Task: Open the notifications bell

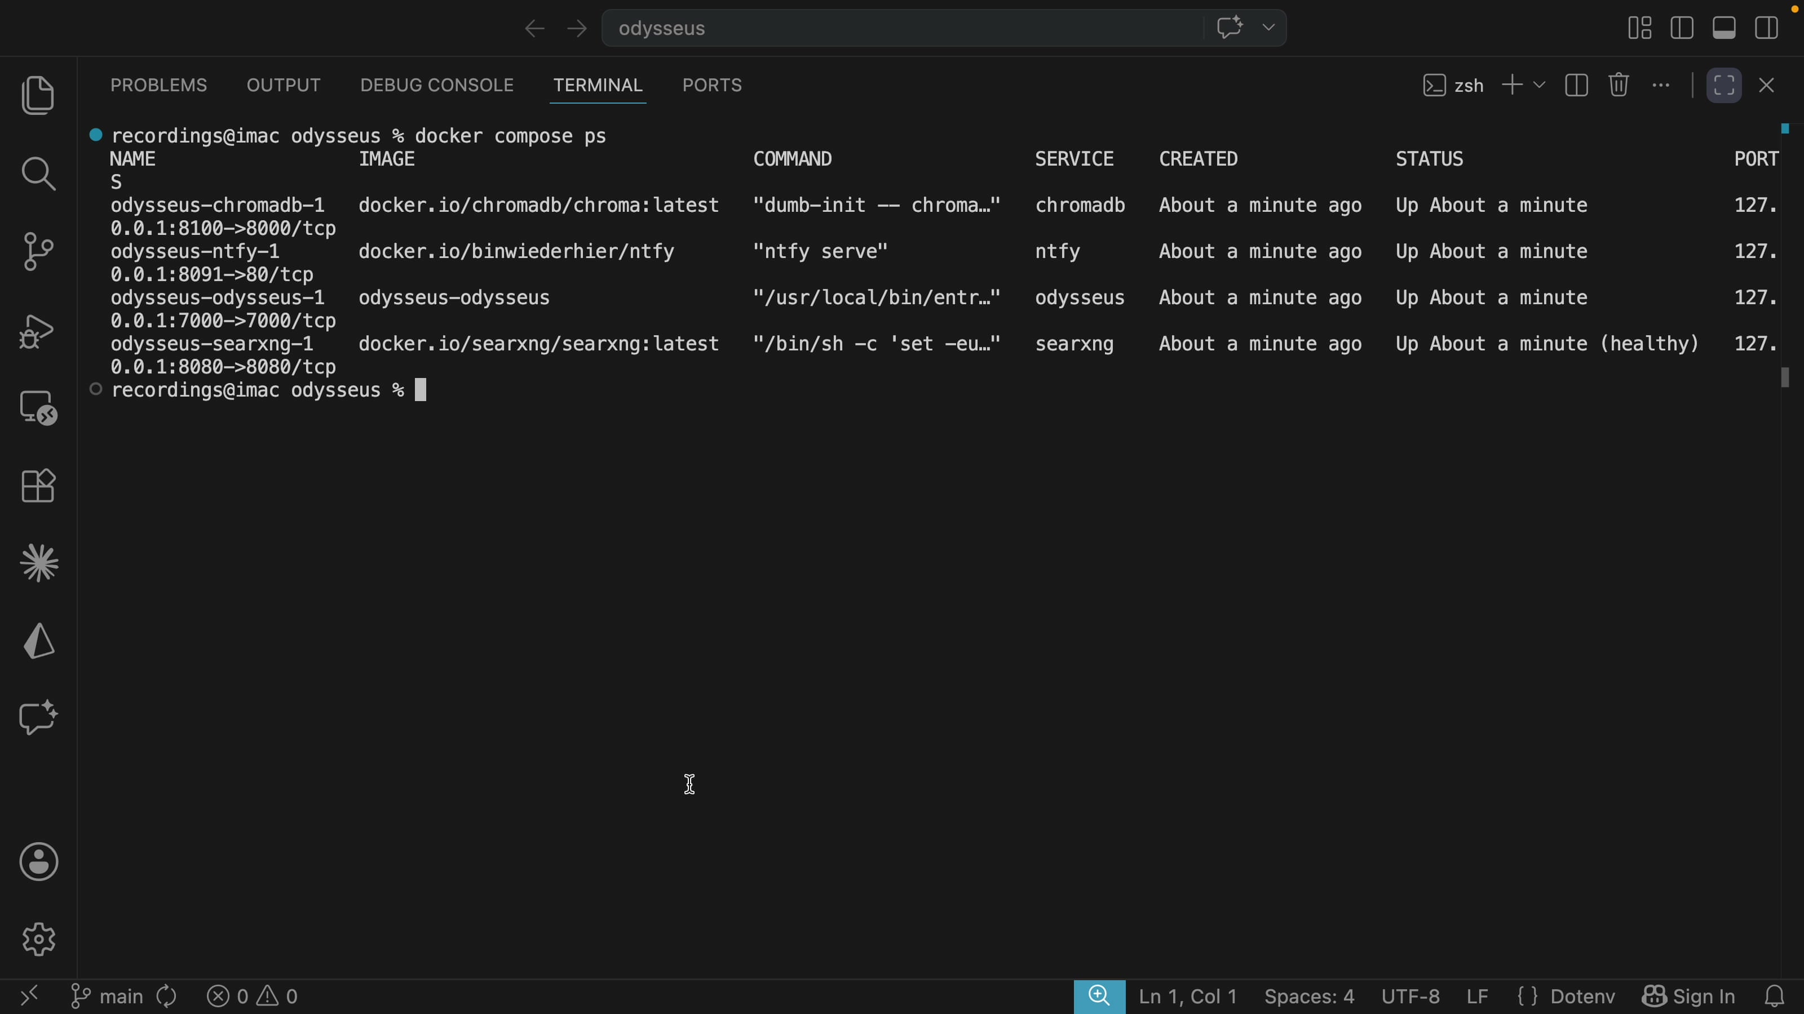Action: pyautogui.click(x=1774, y=996)
